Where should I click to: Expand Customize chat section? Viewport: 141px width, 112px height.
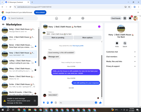[121, 52]
